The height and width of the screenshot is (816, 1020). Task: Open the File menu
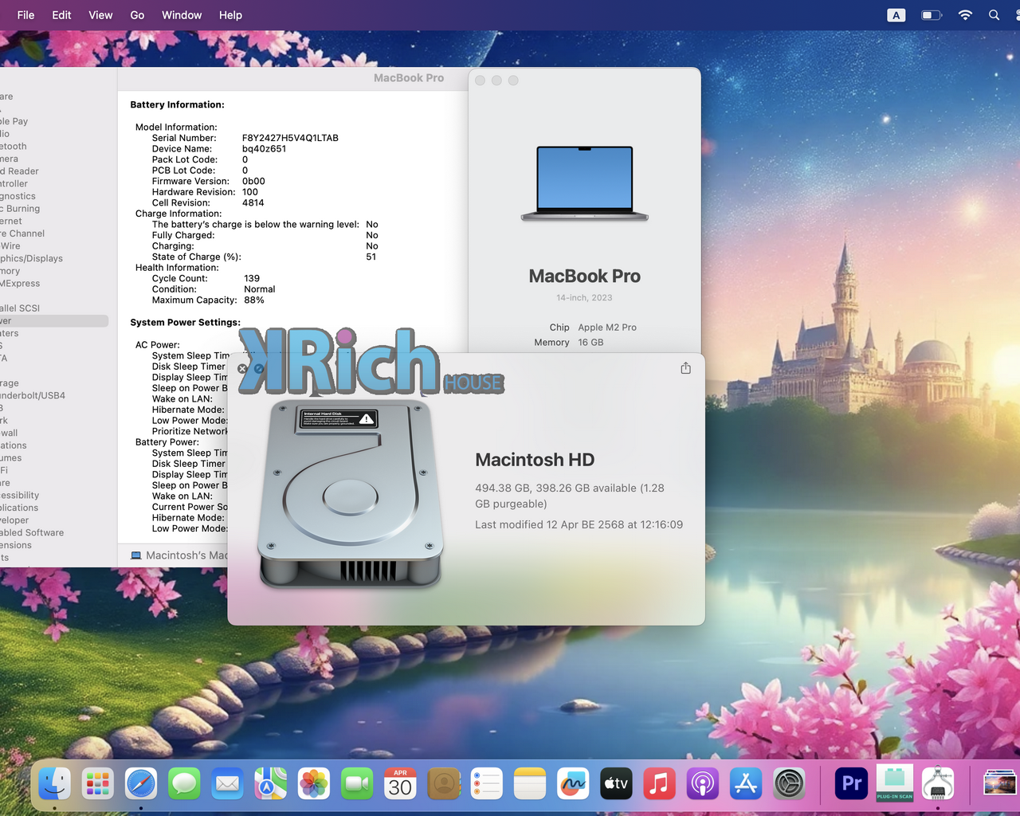(x=25, y=15)
